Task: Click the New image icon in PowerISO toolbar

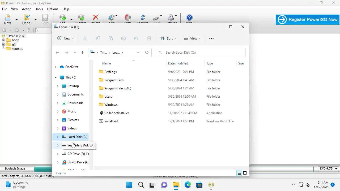Action: point(8,18)
